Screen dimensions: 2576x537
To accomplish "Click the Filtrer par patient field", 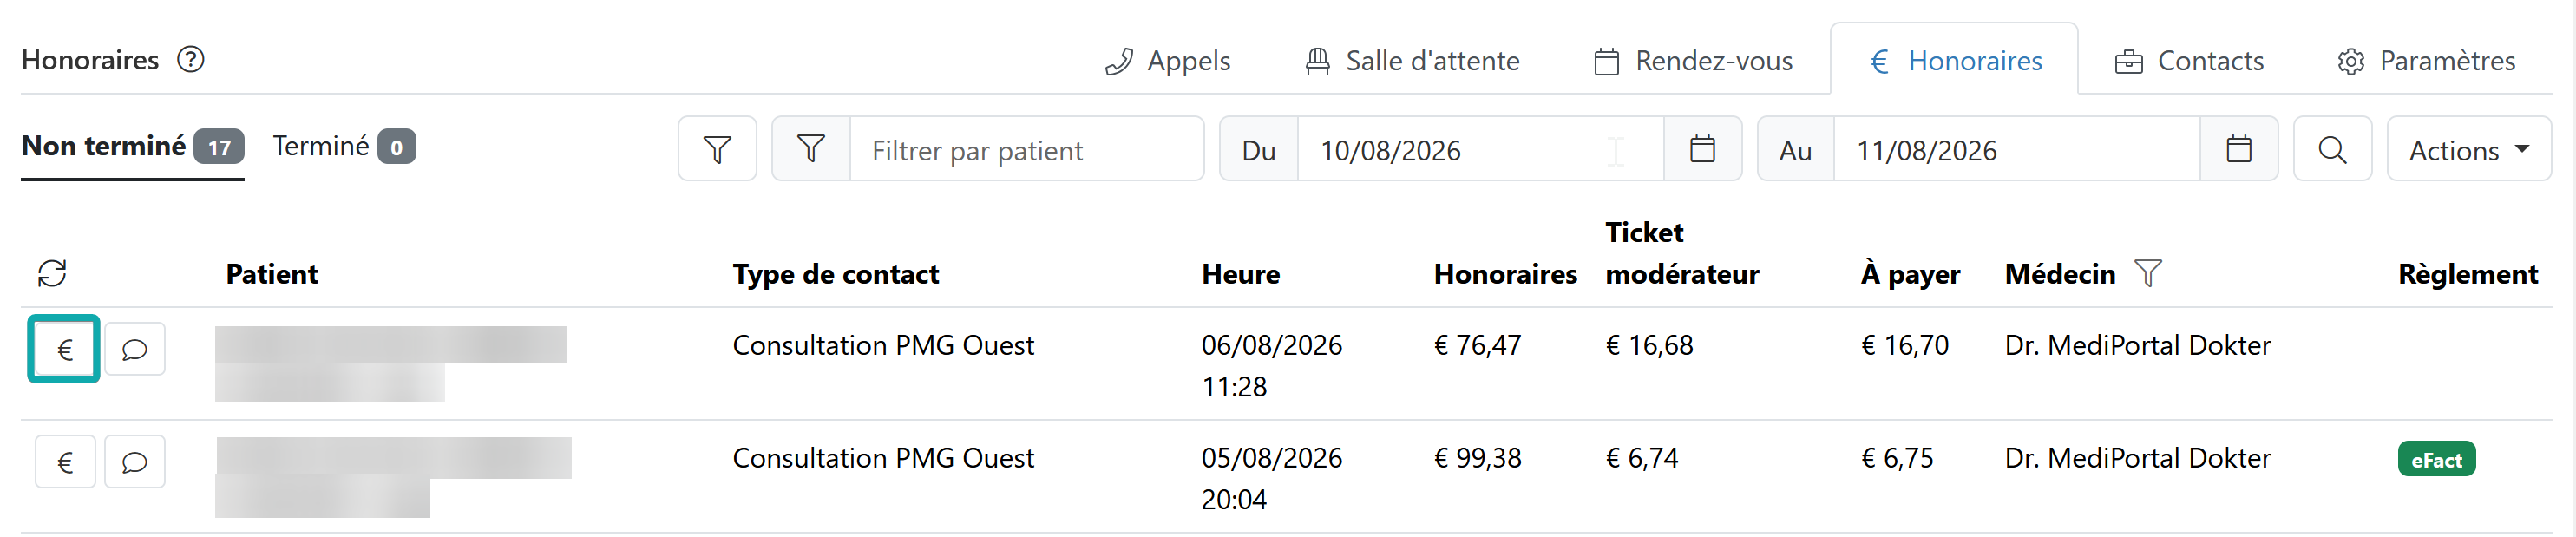I will point(1026,150).
